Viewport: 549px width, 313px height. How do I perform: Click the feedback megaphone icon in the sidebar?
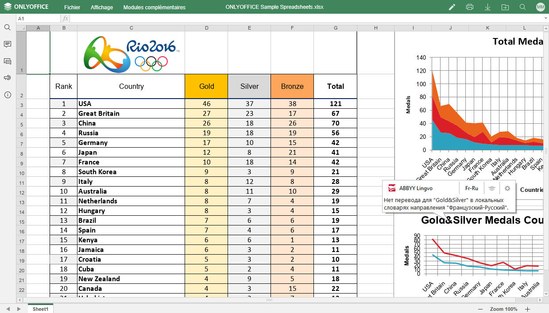pyautogui.click(x=8, y=78)
